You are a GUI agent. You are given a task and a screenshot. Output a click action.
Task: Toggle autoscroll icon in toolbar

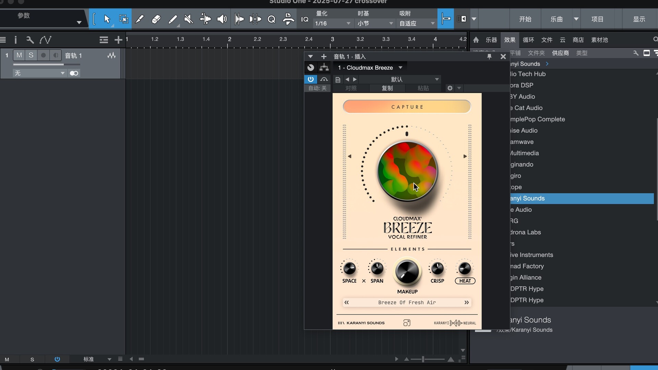[x=462, y=19]
